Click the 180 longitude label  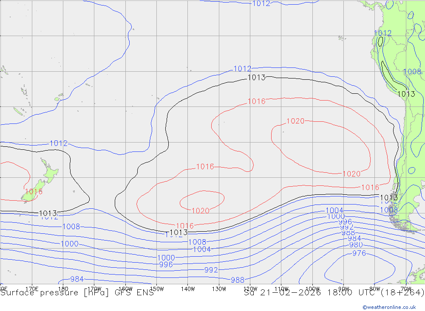click(x=63, y=289)
